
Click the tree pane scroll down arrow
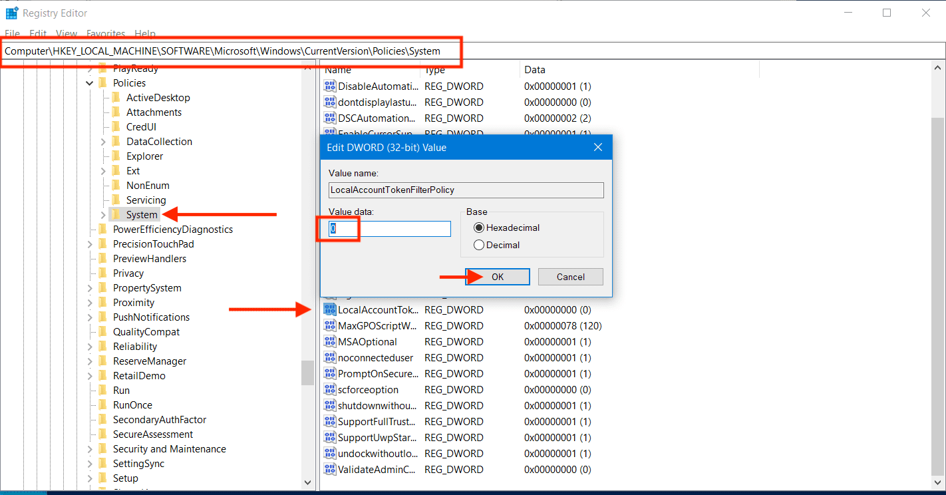coord(307,482)
